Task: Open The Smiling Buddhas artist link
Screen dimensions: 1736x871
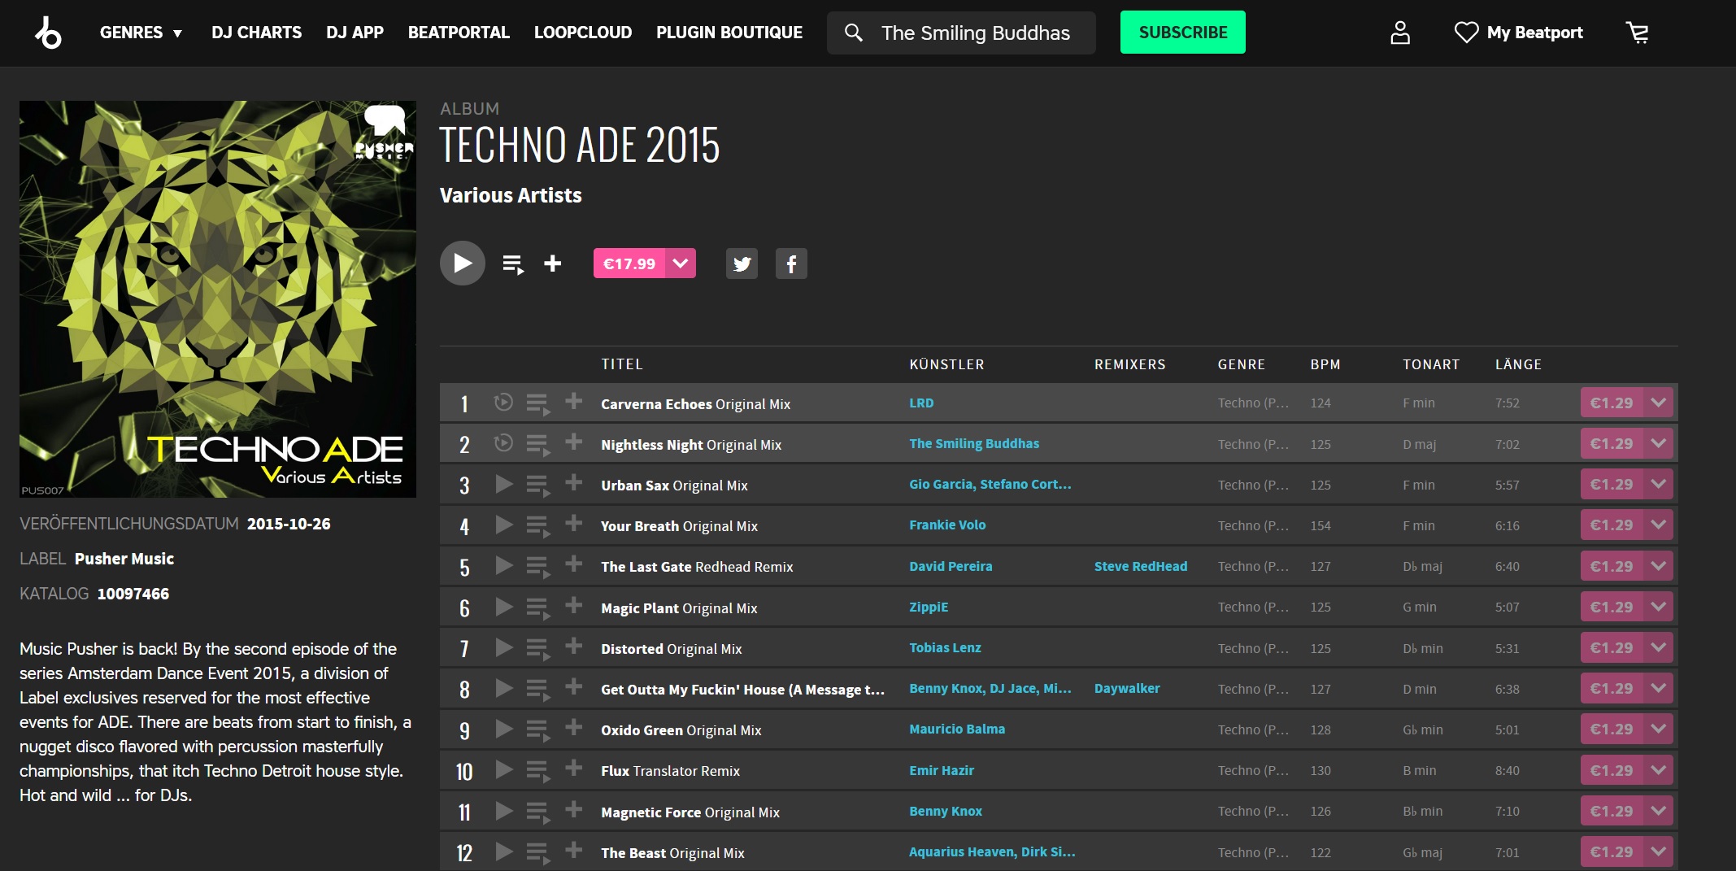Action: [974, 443]
